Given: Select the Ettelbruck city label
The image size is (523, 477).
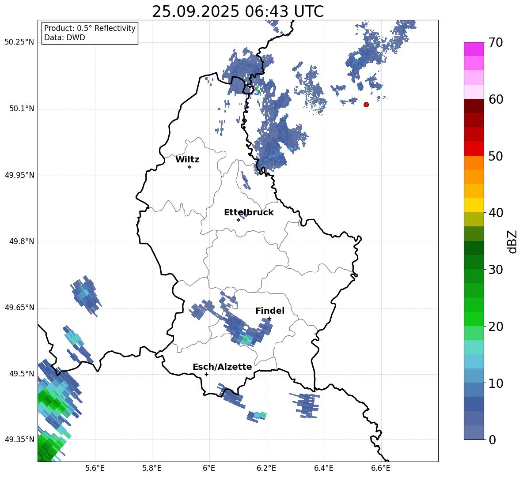Looking at the screenshot, I should (x=249, y=213).
